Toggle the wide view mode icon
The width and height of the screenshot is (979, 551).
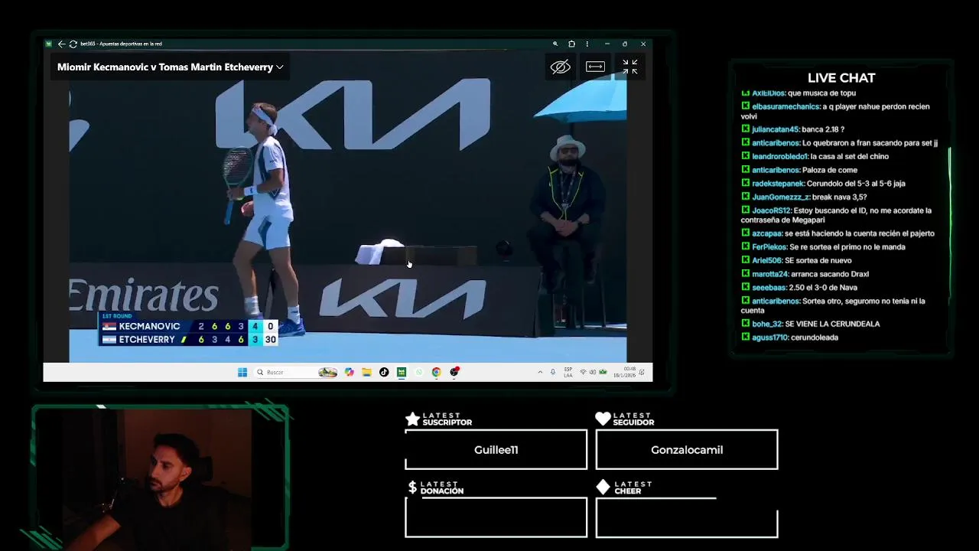pyautogui.click(x=595, y=67)
